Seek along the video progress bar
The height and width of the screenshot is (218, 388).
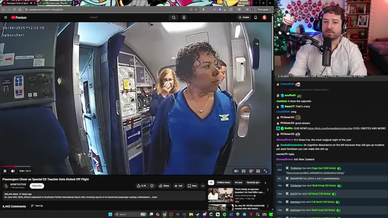pyautogui.click(x=136, y=166)
